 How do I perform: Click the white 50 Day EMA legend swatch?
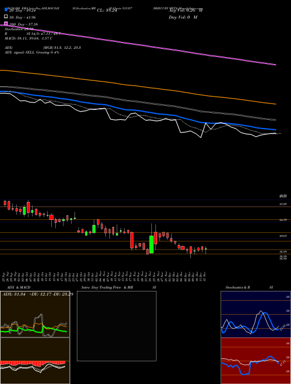pos(6,17)
